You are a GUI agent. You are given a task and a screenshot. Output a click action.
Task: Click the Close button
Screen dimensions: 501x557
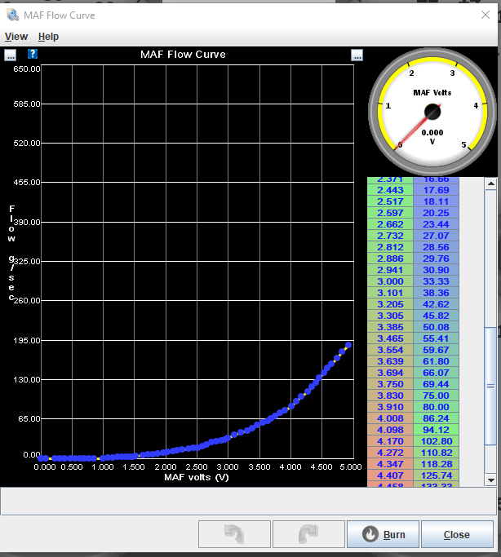tap(457, 534)
